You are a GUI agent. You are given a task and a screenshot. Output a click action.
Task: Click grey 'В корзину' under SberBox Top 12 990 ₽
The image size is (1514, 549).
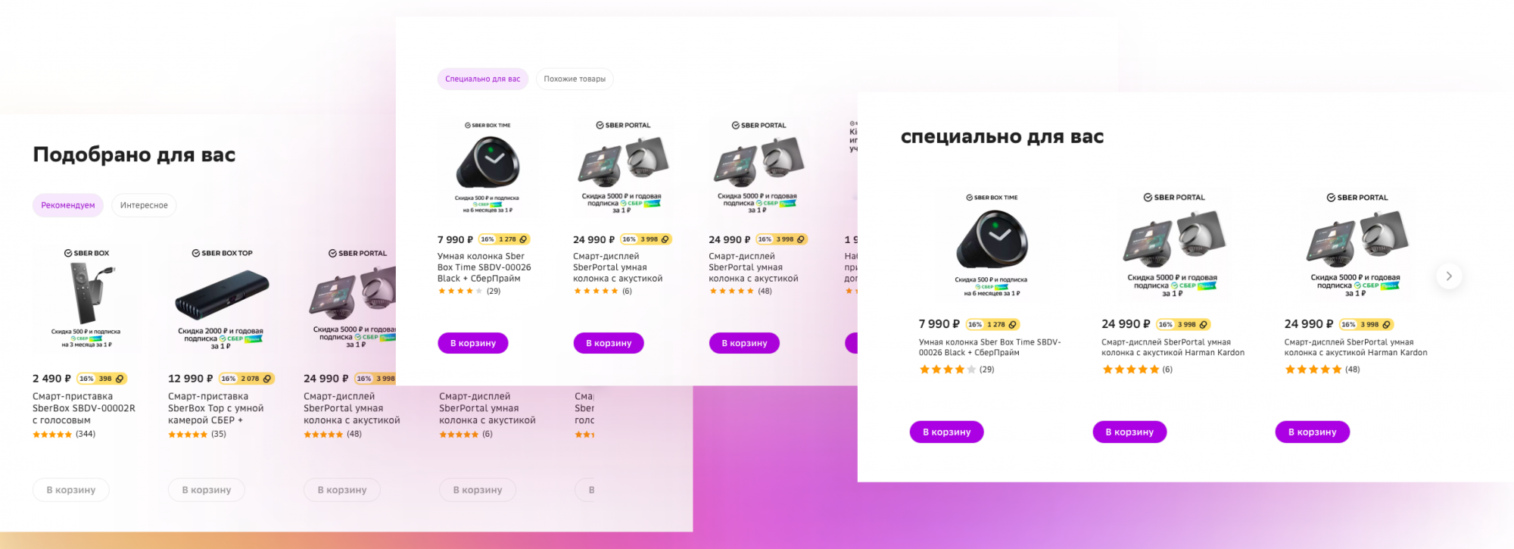click(x=207, y=490)
